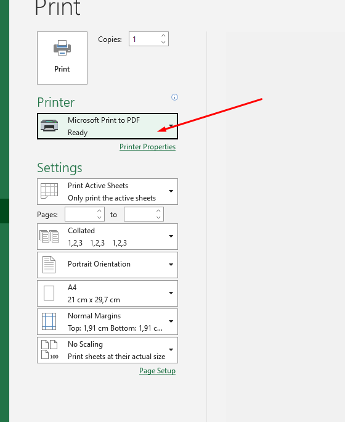Screen dimensions: 345x422
Task: Open the Printer Properties link
Action: coord(147,147)
